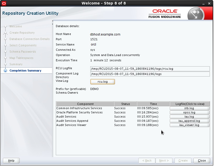Screen dimensions: 214x166
Task: Click the Fusion Middleware round logo icon
Action: click(196, 14)
